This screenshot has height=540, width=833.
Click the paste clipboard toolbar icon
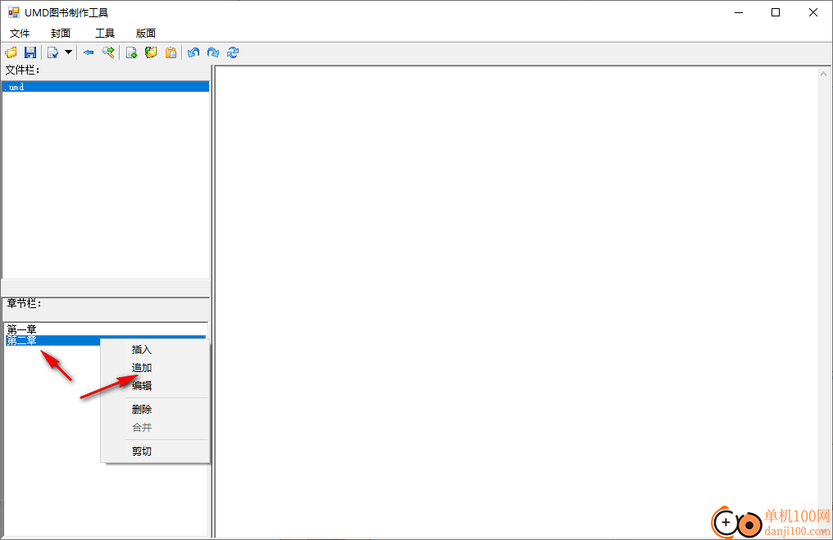171,52
